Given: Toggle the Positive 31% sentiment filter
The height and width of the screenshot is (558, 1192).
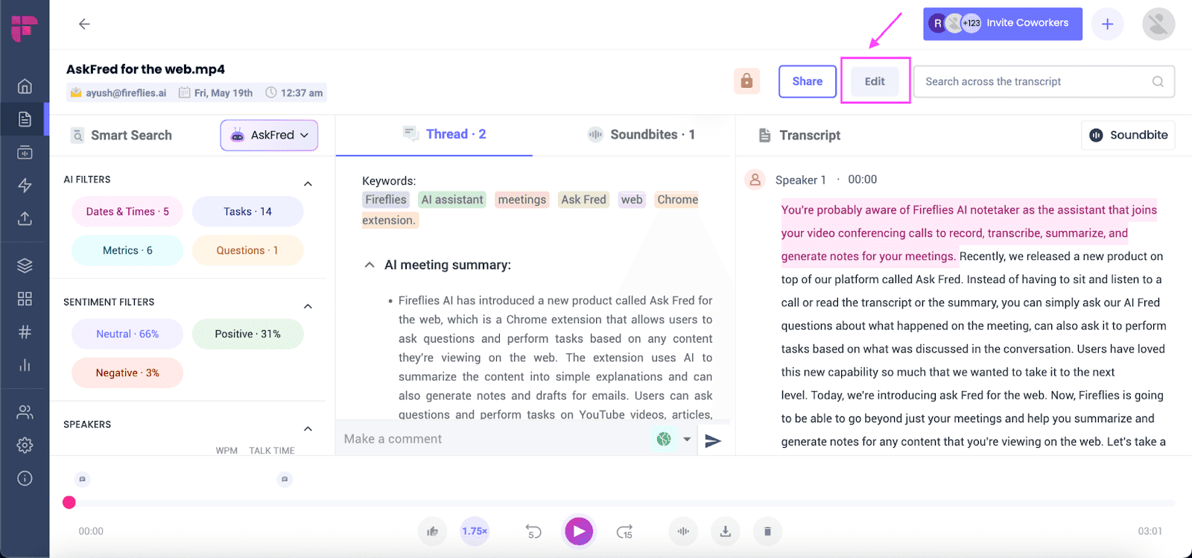Looking at the screenshot, I should pos(248,334).
